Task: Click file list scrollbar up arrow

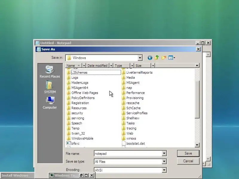Action: coord(197,65)
